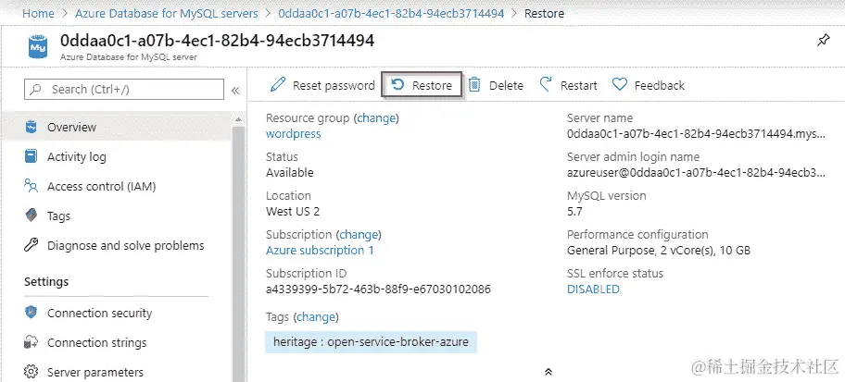Click the DISABLED SSL enforce status link

593,289
